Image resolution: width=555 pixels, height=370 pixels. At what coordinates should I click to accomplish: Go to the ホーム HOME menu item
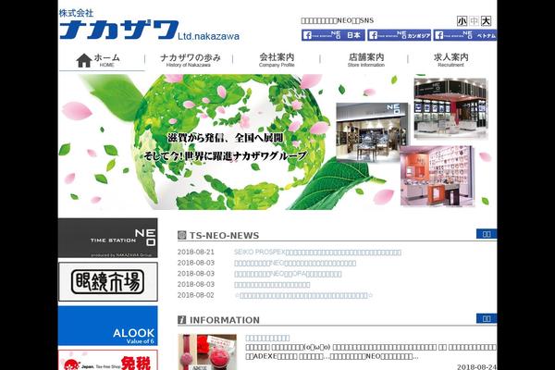point(102,60)
